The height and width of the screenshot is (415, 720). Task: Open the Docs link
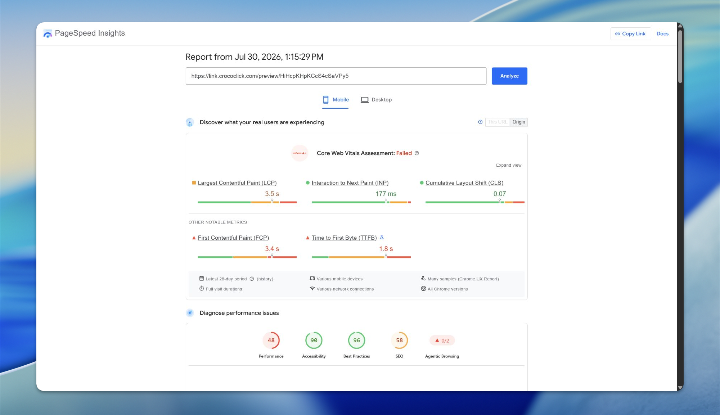[662, 34]
